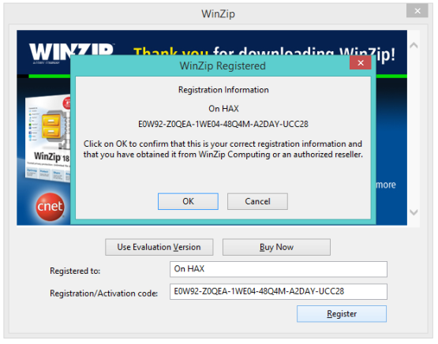Open the 'more' link in banner

[386, 185]
